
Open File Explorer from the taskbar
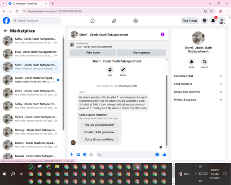57,166
